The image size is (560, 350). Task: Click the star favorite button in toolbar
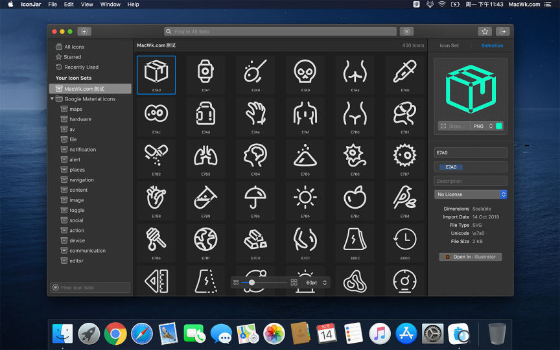click(x=485, y=31)
